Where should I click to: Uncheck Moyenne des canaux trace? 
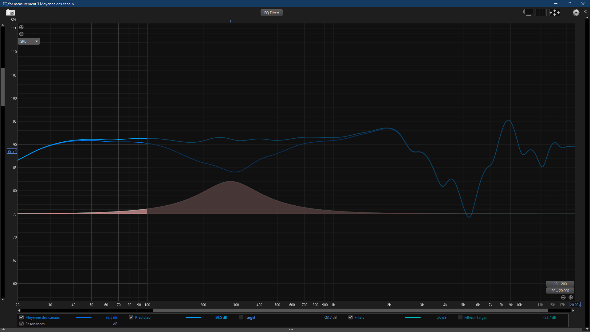point(22,318)
